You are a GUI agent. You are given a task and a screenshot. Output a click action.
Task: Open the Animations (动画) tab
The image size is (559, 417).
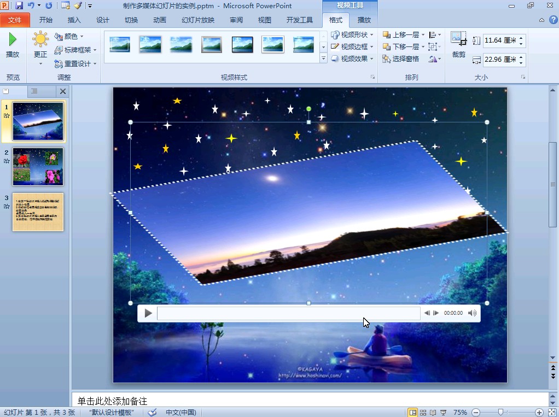click(x=160, y=20)
